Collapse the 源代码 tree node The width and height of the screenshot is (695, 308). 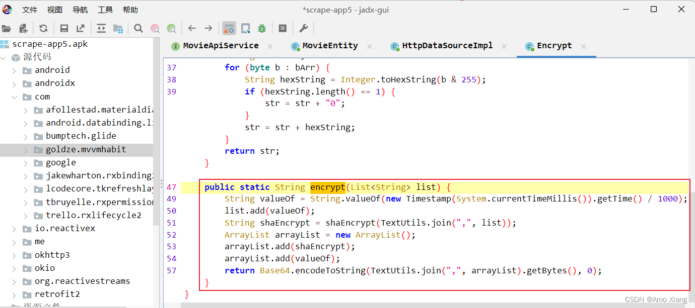[x=4, y=57]
